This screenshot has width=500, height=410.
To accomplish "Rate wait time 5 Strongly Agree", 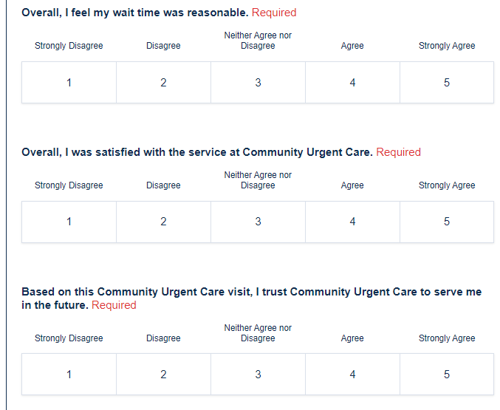I will (447, 83).
